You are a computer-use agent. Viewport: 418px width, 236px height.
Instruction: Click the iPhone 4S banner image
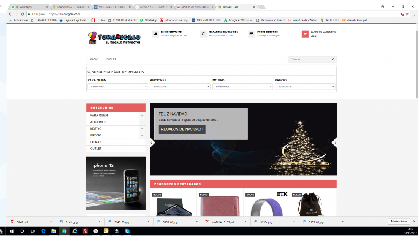[116, 183]
